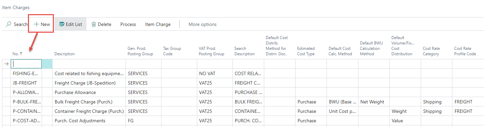The width and height of the screenshot is (484, 127).
Task: Open the JB-FREIGHT item charge
Action: coord(25,83)
